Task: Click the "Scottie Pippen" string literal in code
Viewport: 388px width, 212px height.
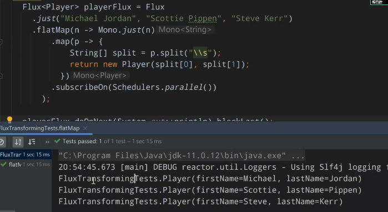Action: click(183, 18)
